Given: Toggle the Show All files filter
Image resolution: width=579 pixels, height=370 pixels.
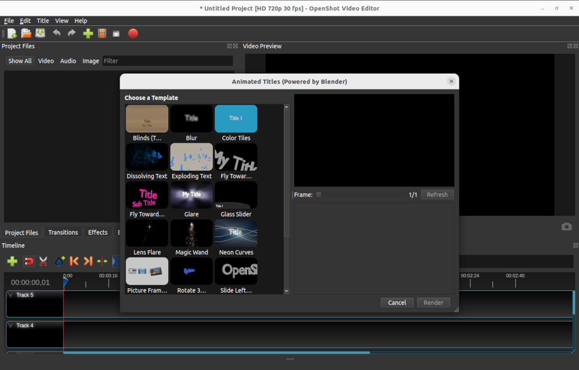Looking at the screenshot, I should [20, 61].
